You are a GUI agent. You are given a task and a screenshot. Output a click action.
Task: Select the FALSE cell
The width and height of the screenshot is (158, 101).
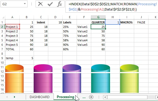[x=141, y=22]
